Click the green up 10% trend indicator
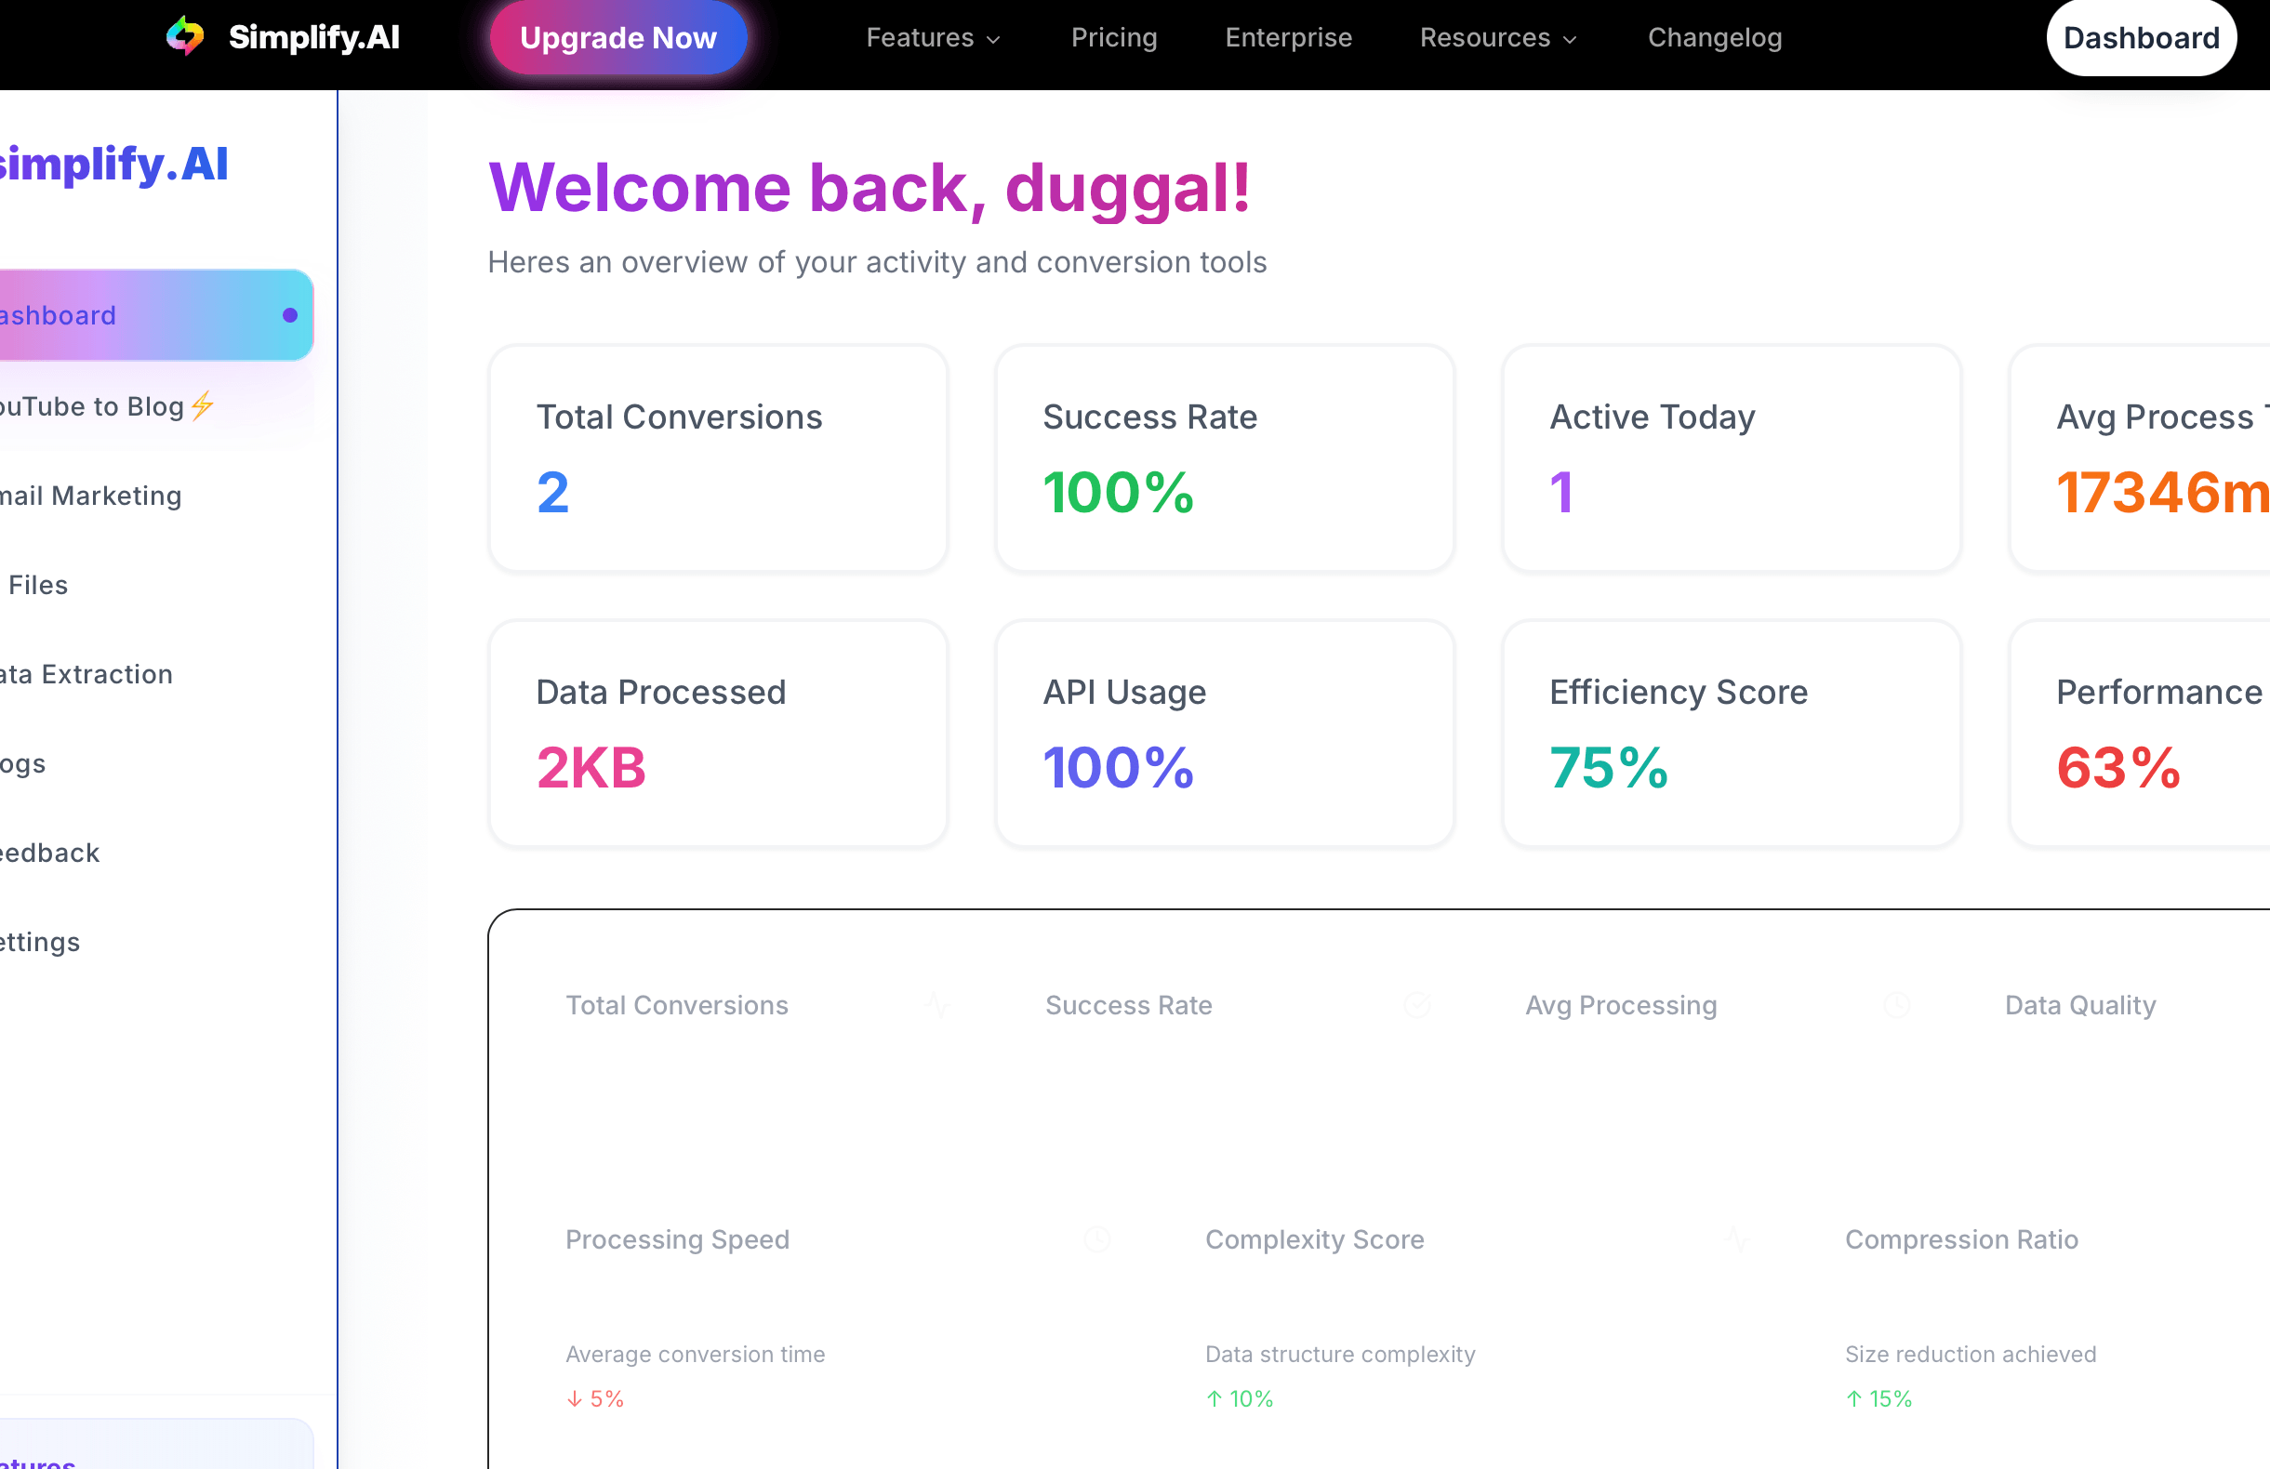Image resolution: width=2270 pixels, height=1469 pixels. pos(1240,1398)
